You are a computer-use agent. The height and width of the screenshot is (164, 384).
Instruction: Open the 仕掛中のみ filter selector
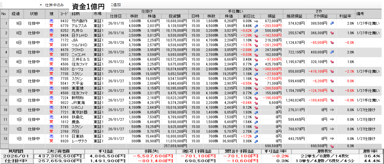pos(54,5)
